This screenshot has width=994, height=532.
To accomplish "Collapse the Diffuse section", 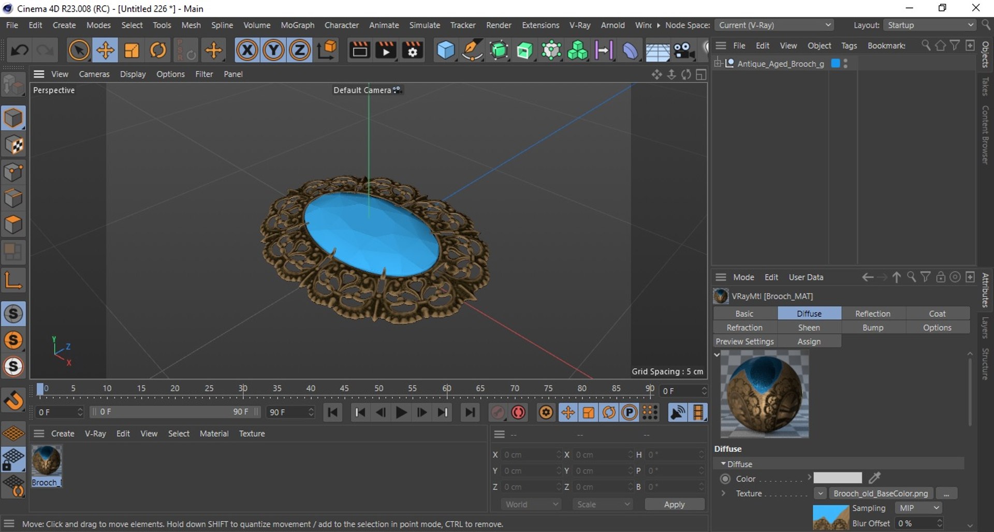I will 723,464.
